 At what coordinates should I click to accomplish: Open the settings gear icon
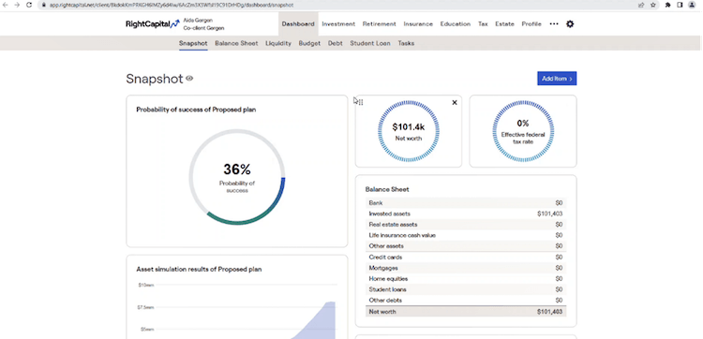pyautogui.click(x=570, y=24)
